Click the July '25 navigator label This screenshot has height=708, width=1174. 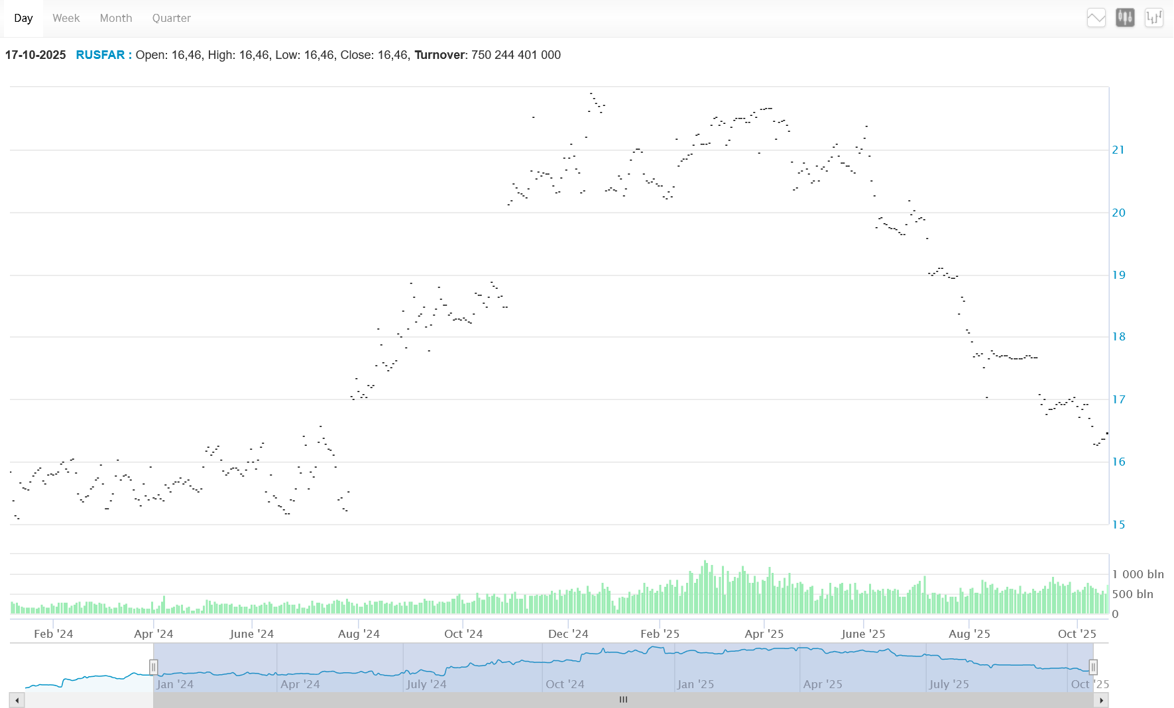pos(949,684)
